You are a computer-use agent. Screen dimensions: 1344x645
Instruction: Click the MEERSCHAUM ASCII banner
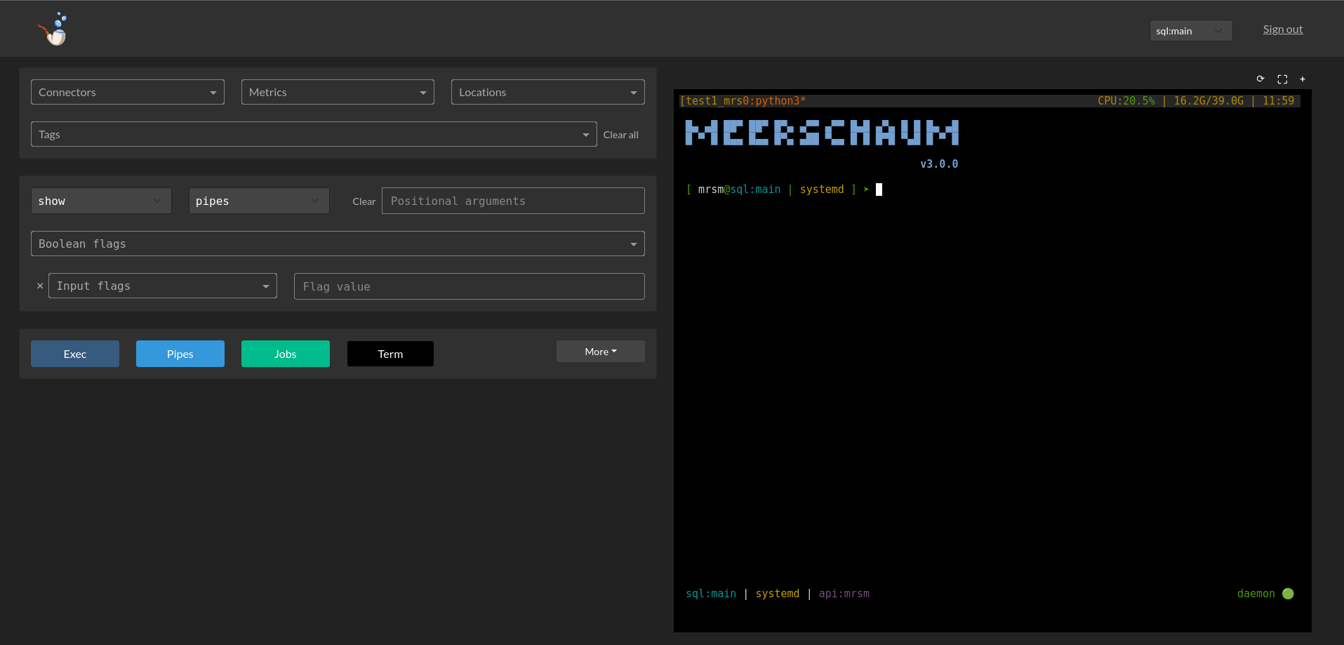[x=822, y=133]
